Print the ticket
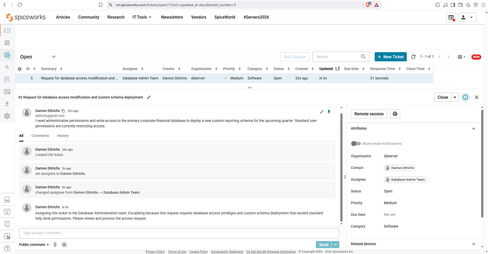This screenshot has height=254, width=488. point(395,114)
